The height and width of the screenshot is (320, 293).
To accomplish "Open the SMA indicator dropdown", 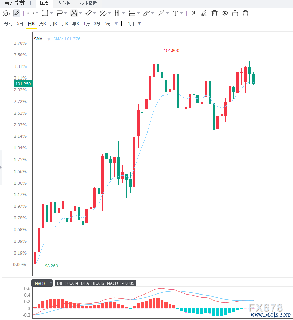I will tap(49, 39).
